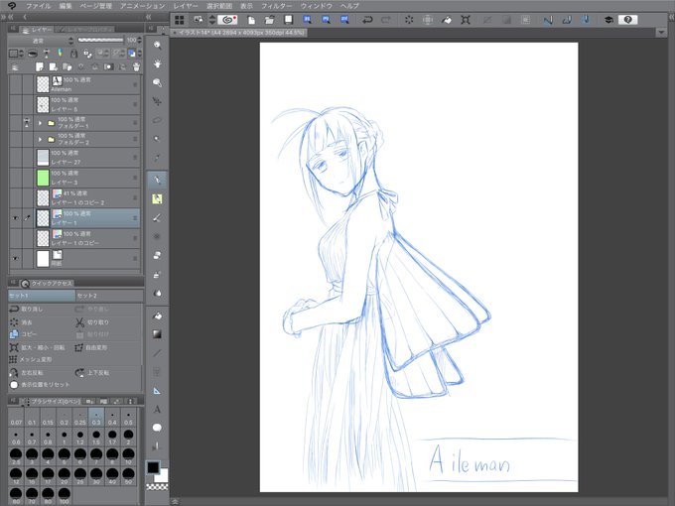
Task: Select the Lasso selection tool
Action: click(157, 120)
